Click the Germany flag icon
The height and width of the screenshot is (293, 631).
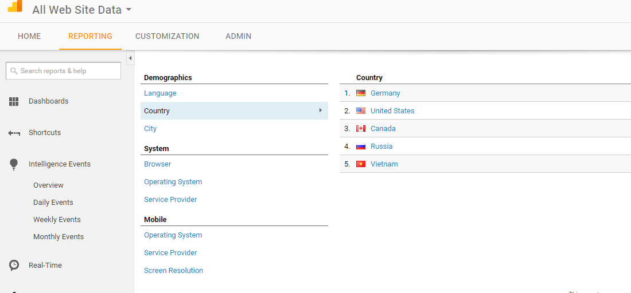coord(361,93)
